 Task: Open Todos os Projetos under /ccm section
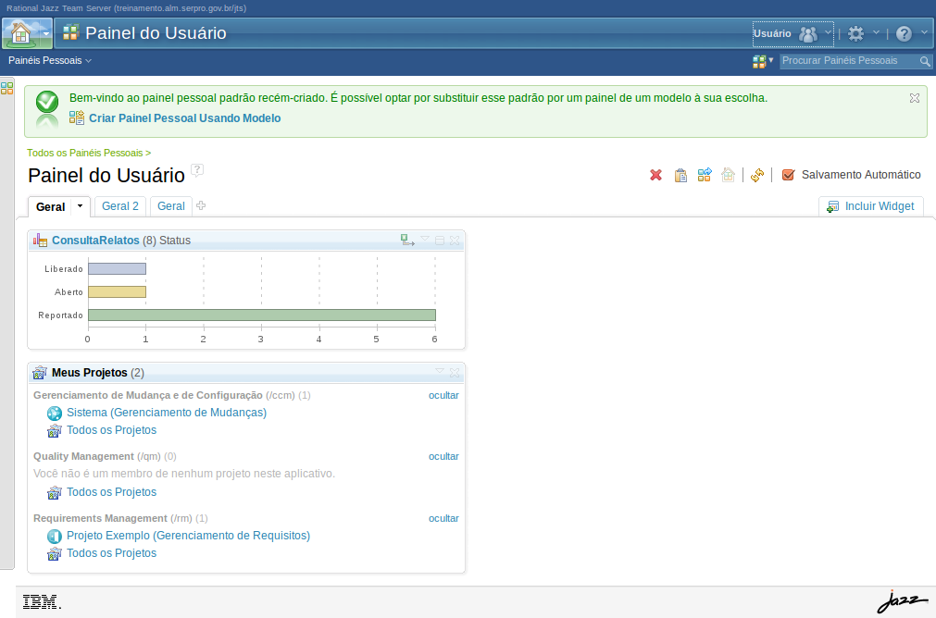(x=112, y=430)
